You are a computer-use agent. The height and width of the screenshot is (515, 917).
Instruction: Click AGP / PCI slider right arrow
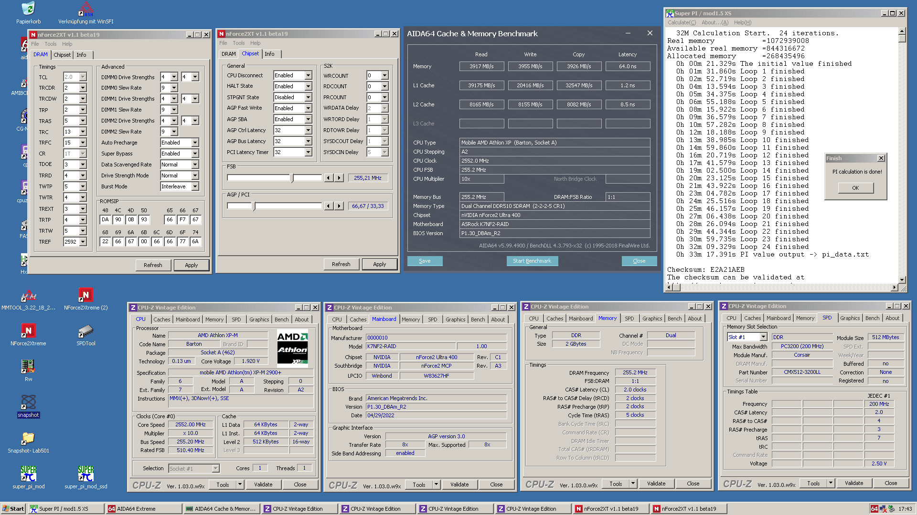click(x=339, y=206)
